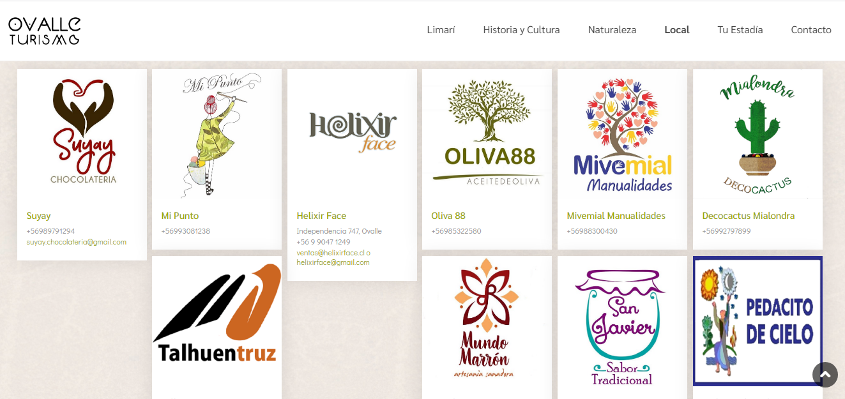Go to Historia y Cultura menu
This screenshot has height=399, width=845.
tap(521, 30)
